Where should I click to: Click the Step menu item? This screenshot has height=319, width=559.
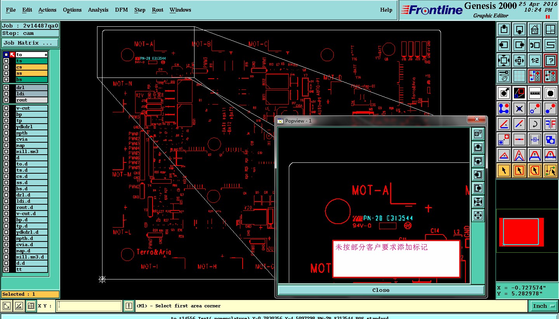(140, 10)
